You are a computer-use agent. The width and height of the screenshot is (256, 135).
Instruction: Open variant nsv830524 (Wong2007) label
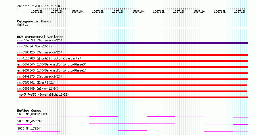click(x=35, y=46)
